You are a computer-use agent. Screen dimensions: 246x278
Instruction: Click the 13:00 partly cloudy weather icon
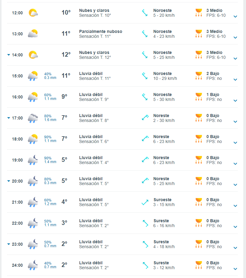click(33, 34)
